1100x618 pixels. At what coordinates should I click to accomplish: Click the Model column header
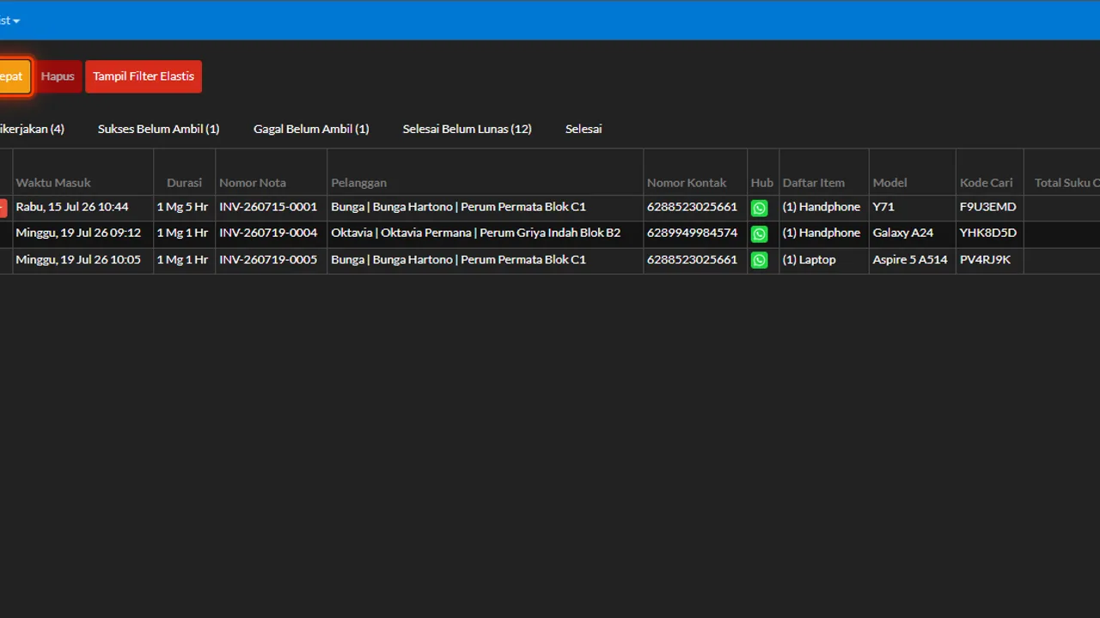(x=890, y=182)
